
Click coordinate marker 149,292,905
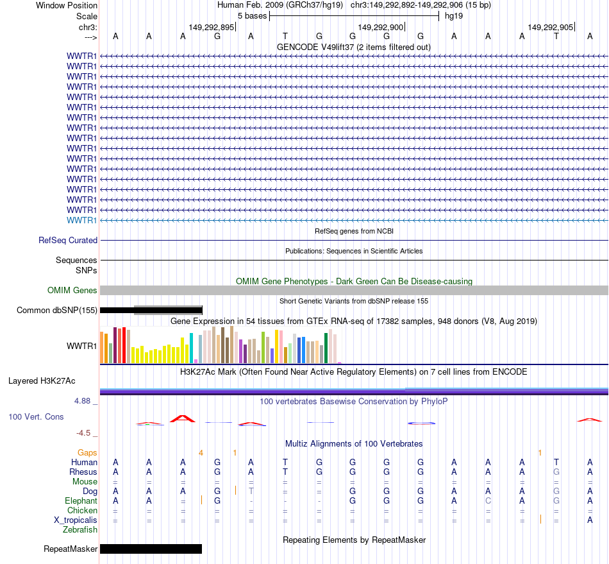click(x=551, y=27)
